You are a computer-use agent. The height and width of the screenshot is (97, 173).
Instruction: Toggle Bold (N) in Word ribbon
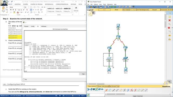coord(11,10)
